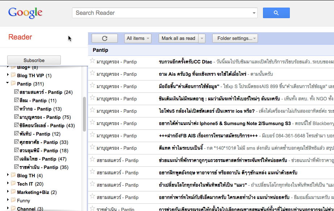
Task: Star the 'รบกวนอีกครั้งครับCC Dtac' item
Action: [x=92, y=61]
